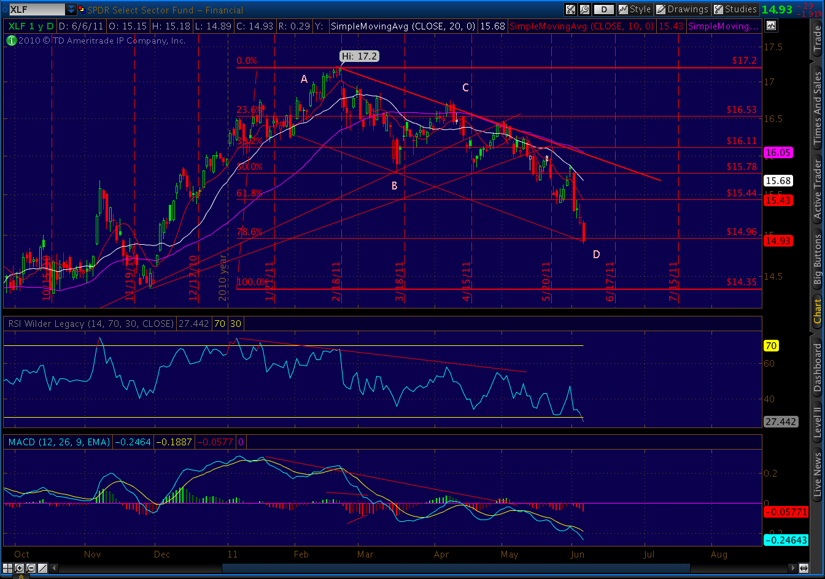Click the zoom in magnifier icon
825x579 pixels.
(x=19, y=569)
